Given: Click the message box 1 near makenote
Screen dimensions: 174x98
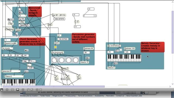Looking at the screenshot, I should pyautogui.click(x=26, y=71).
